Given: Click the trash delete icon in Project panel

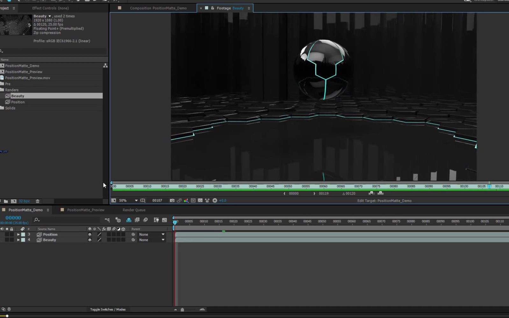Looking at the screenshot, I should click(38, 201).
